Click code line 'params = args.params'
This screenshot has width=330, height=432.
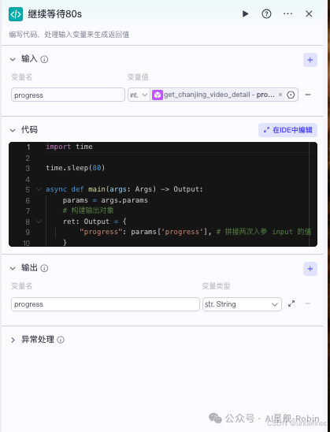(x=105, y=200)
